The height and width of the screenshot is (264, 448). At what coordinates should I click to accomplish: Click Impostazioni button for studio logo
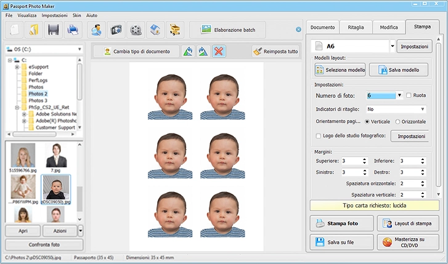pos(410,136)
